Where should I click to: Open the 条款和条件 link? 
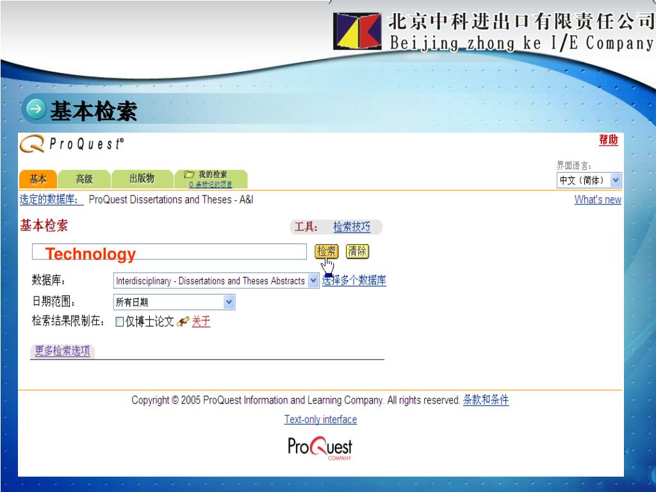click(x=486, y=400)
